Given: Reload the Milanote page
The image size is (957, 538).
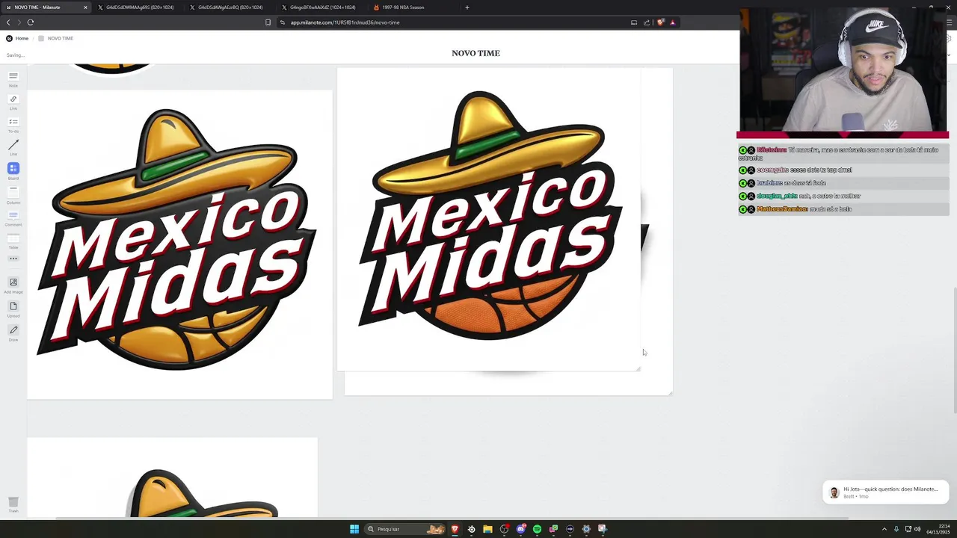Looking at the screenshot, I should pos(31,22).
